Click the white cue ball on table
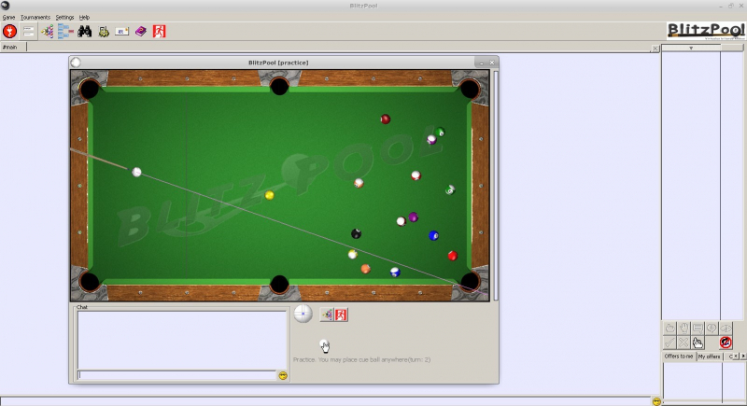This screenshot has height=406, width=747. pos(136,172)
